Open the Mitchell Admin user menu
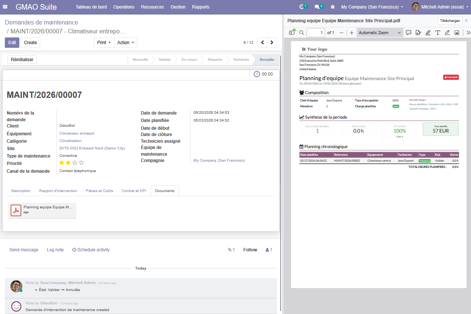Screen dimensions: 471x314 point(440,7)
